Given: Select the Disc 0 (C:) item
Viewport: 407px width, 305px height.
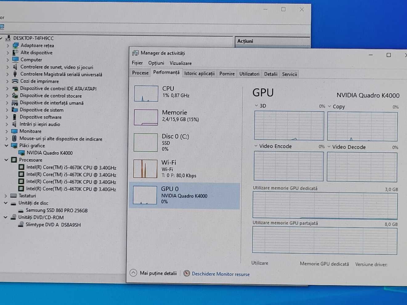Looking at the screenshot, I should point(185,142).
